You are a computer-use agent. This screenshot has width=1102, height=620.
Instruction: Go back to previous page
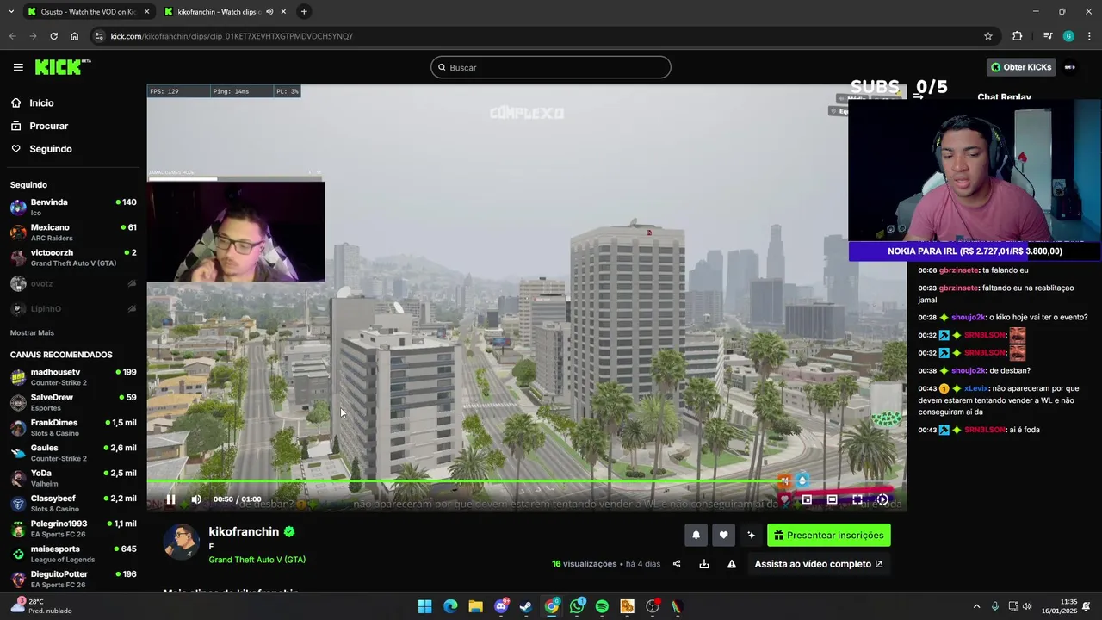[x=12, y=36]
